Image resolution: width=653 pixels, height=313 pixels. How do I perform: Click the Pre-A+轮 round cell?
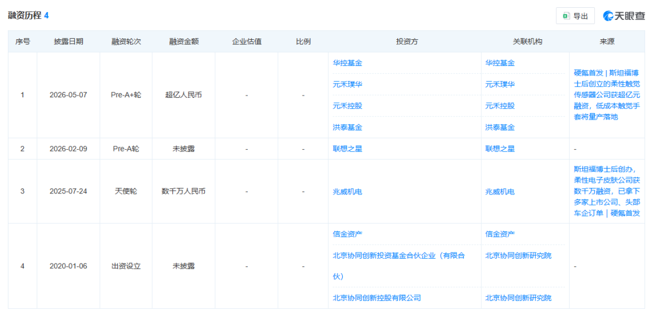coord(126,95)
